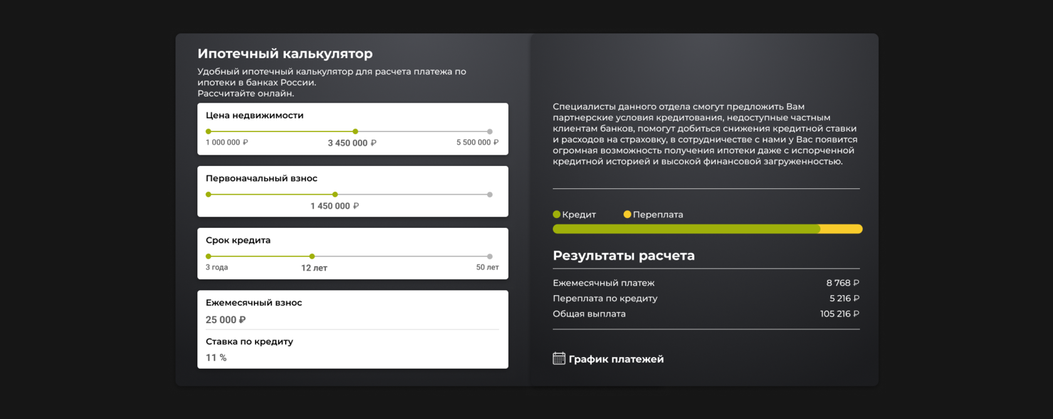The image size is (1053, 419).
Task: Select the Ипотечный калькулятор heading
Action: [x=285, y=54]
